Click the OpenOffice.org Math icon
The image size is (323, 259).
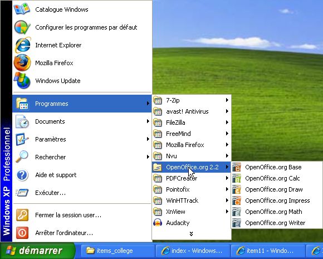[237, 212]
